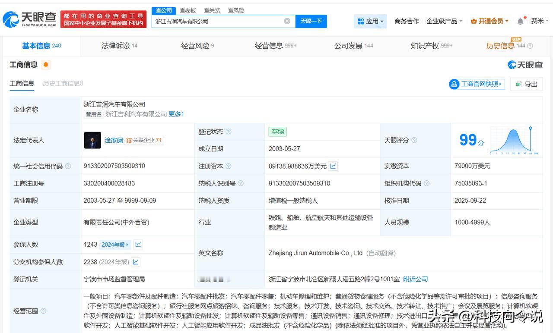Open branch insured count chart icon

click(x=136, y=262)
